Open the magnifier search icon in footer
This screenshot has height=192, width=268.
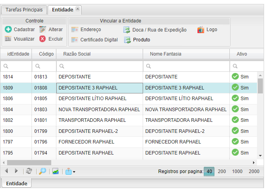coord(43,171)
